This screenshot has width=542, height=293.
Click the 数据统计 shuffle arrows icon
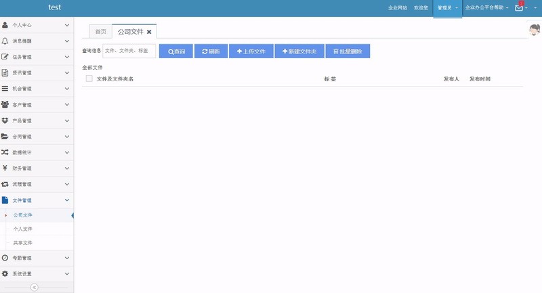pos(5,152)
